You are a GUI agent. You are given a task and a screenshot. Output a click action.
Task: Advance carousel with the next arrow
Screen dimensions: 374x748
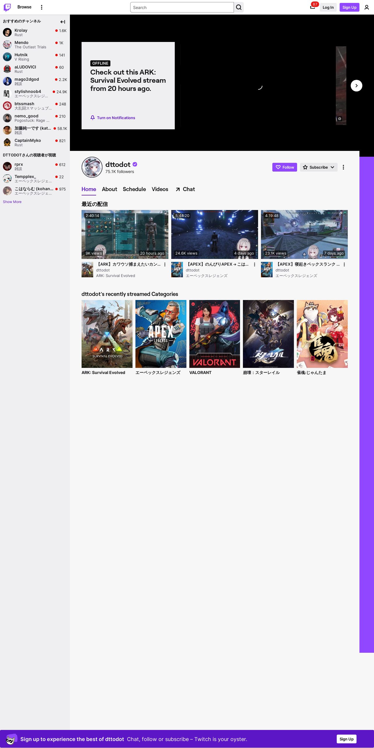[x=357, y=86]
